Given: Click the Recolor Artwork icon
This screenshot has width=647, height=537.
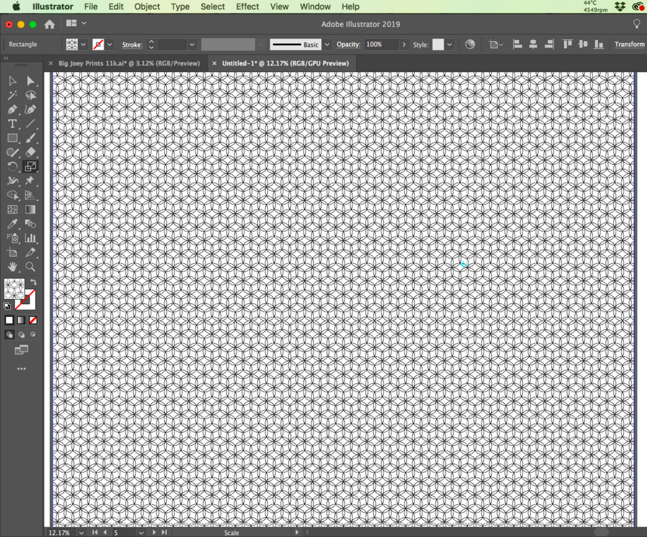Looking at the screenshot, I should (470, 44).
